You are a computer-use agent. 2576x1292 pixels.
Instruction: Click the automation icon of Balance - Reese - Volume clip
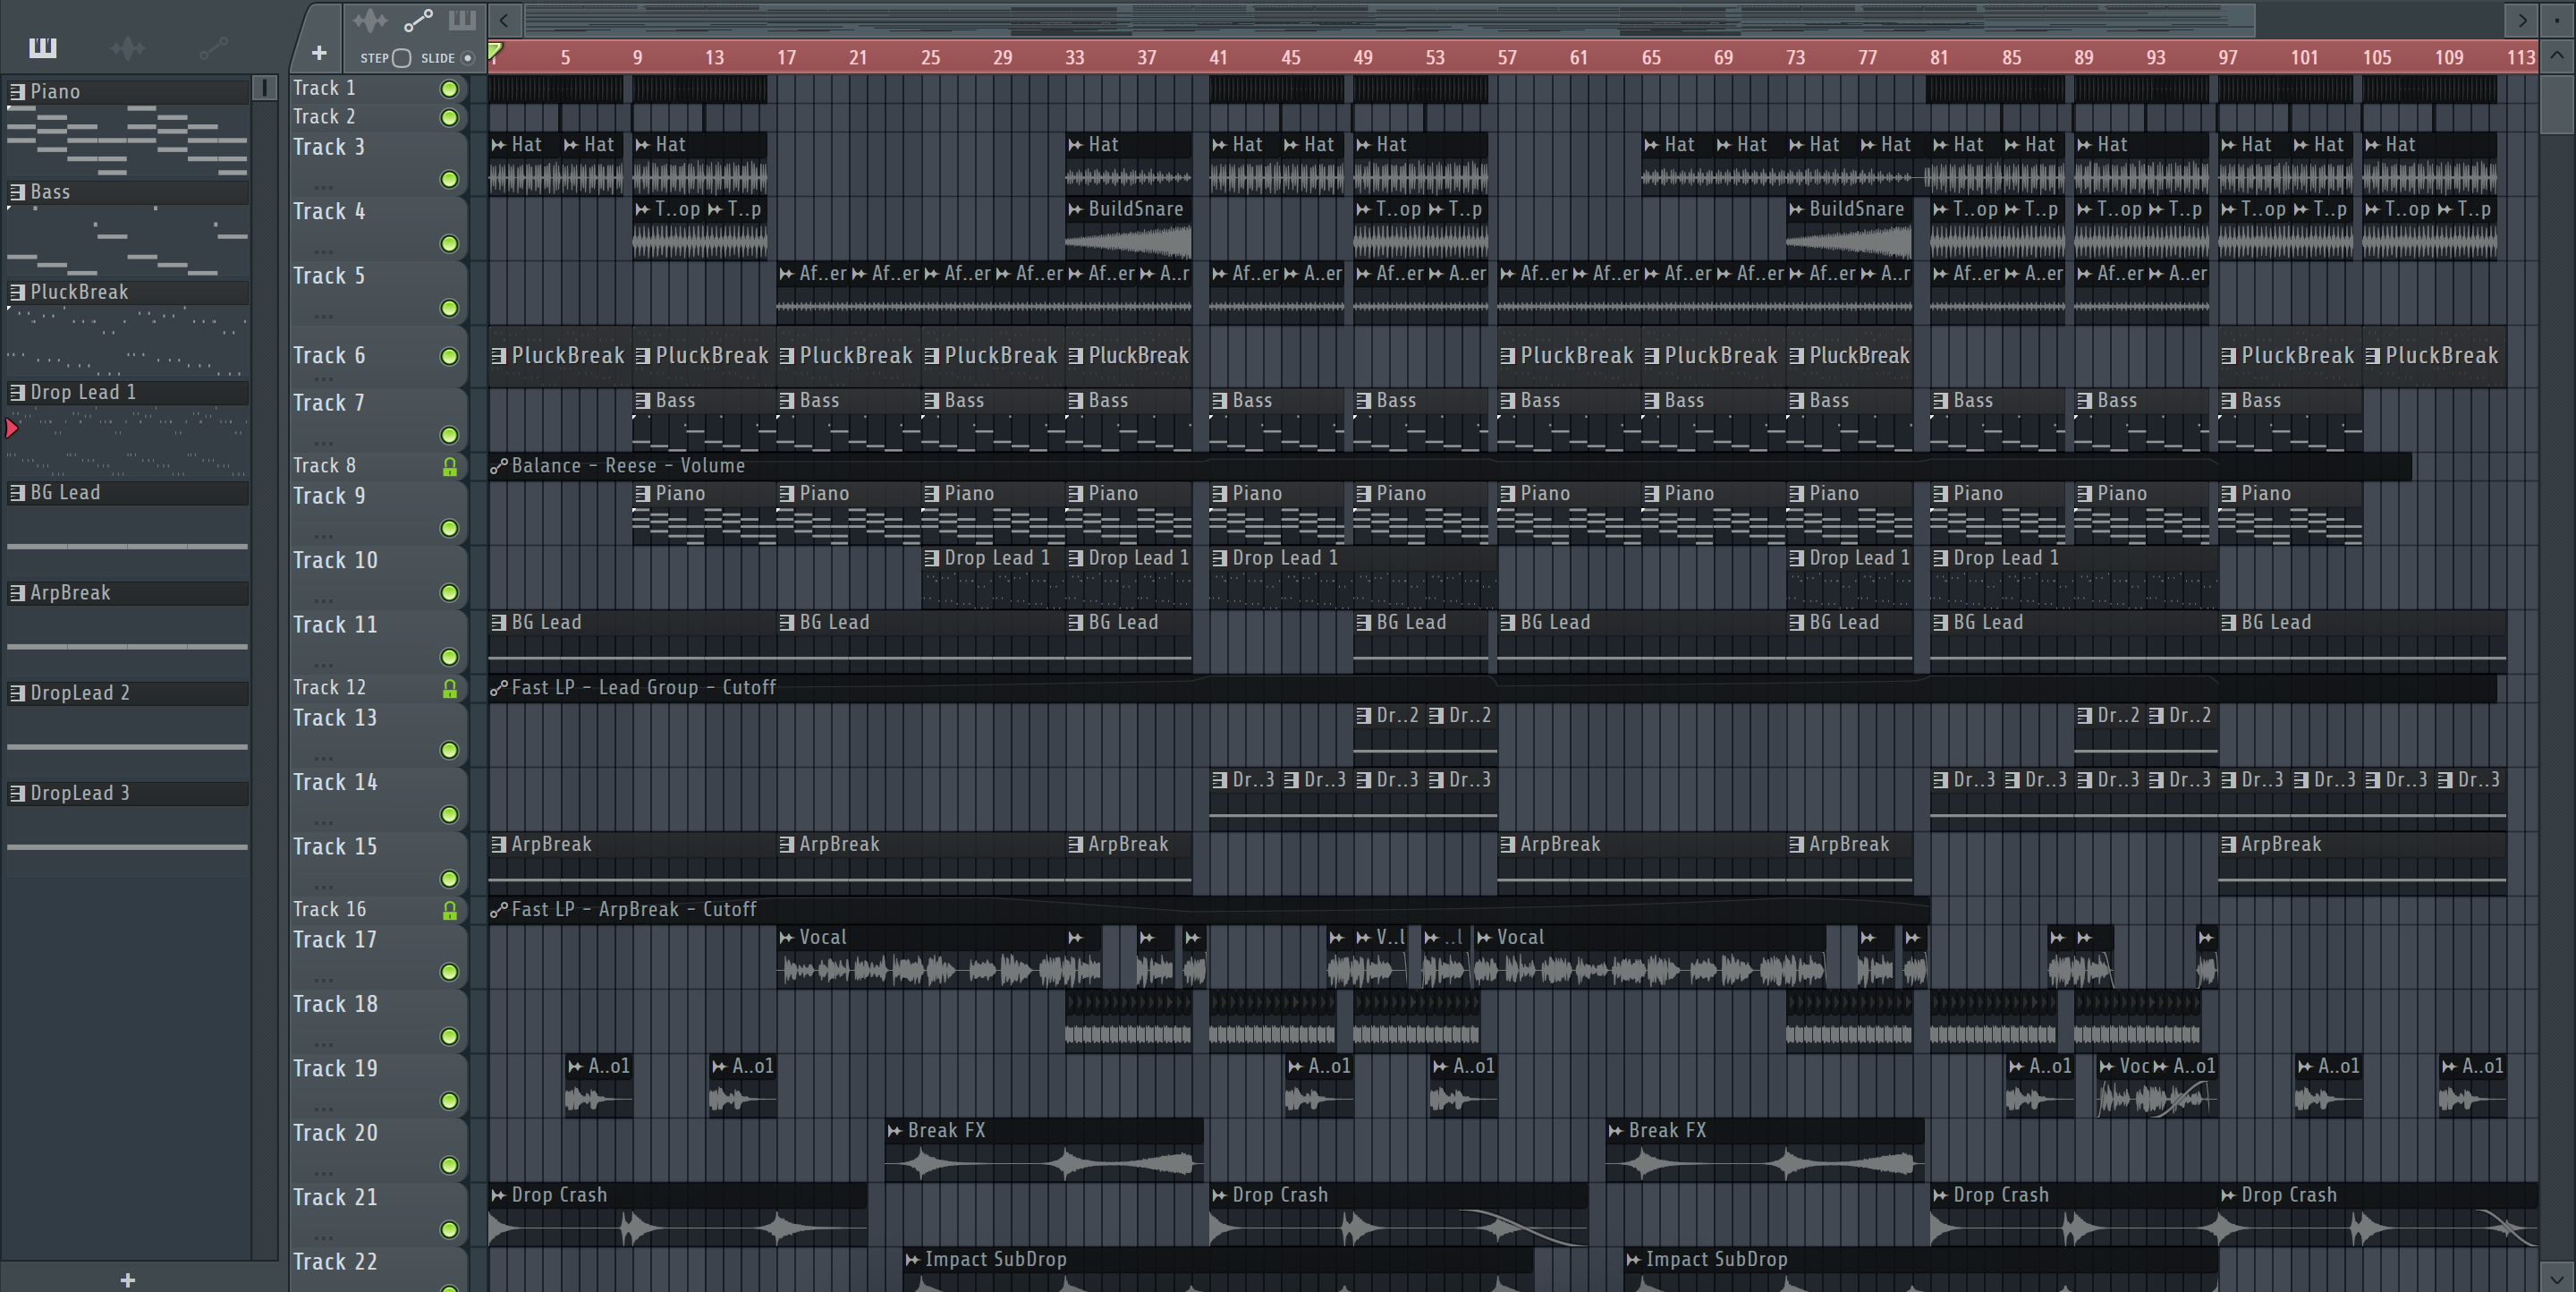click(498, 466)
